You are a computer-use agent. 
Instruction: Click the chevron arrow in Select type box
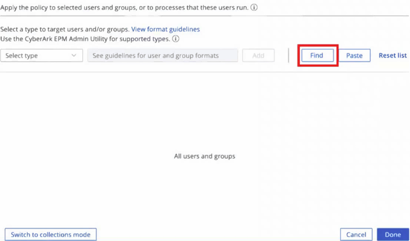(x=74, y=55)
